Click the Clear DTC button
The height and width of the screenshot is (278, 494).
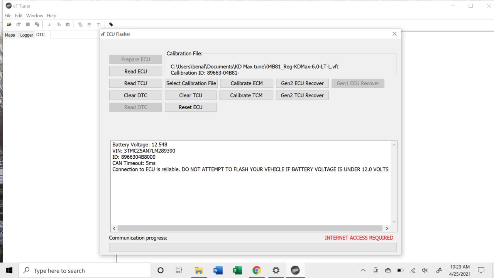[135, 95]
